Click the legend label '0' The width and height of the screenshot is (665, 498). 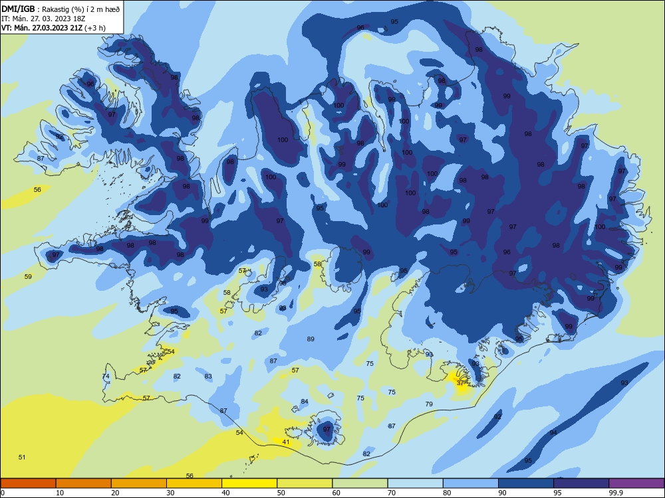pyautogui.click(x=2, y=493)
